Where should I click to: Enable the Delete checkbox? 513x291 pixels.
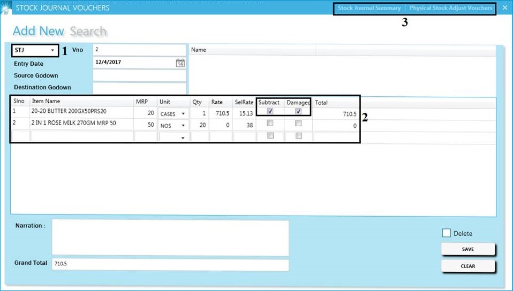[446, 233]
